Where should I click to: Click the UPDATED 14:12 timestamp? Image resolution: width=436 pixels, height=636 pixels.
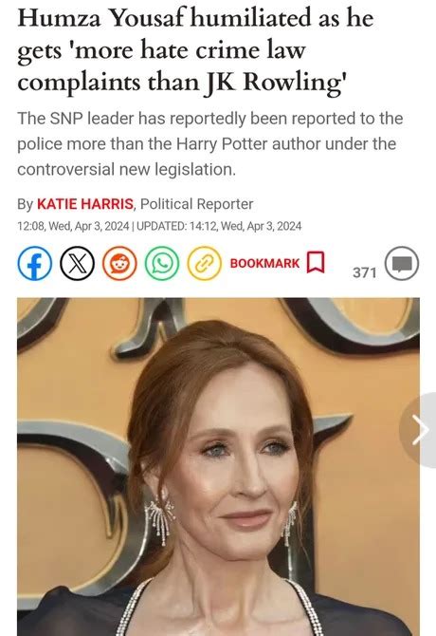[x=219, y=226]
